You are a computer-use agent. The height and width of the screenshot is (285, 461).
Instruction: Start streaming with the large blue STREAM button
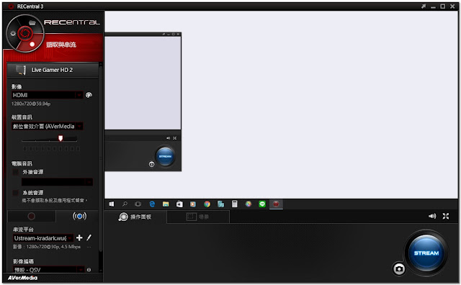tap(426, 253)
